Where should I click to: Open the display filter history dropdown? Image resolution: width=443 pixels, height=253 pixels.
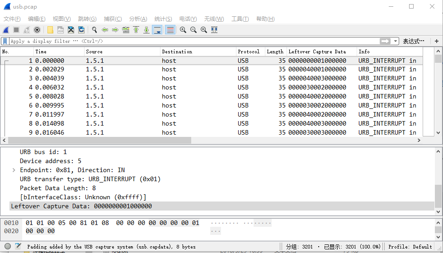click(x=395, y=41)
